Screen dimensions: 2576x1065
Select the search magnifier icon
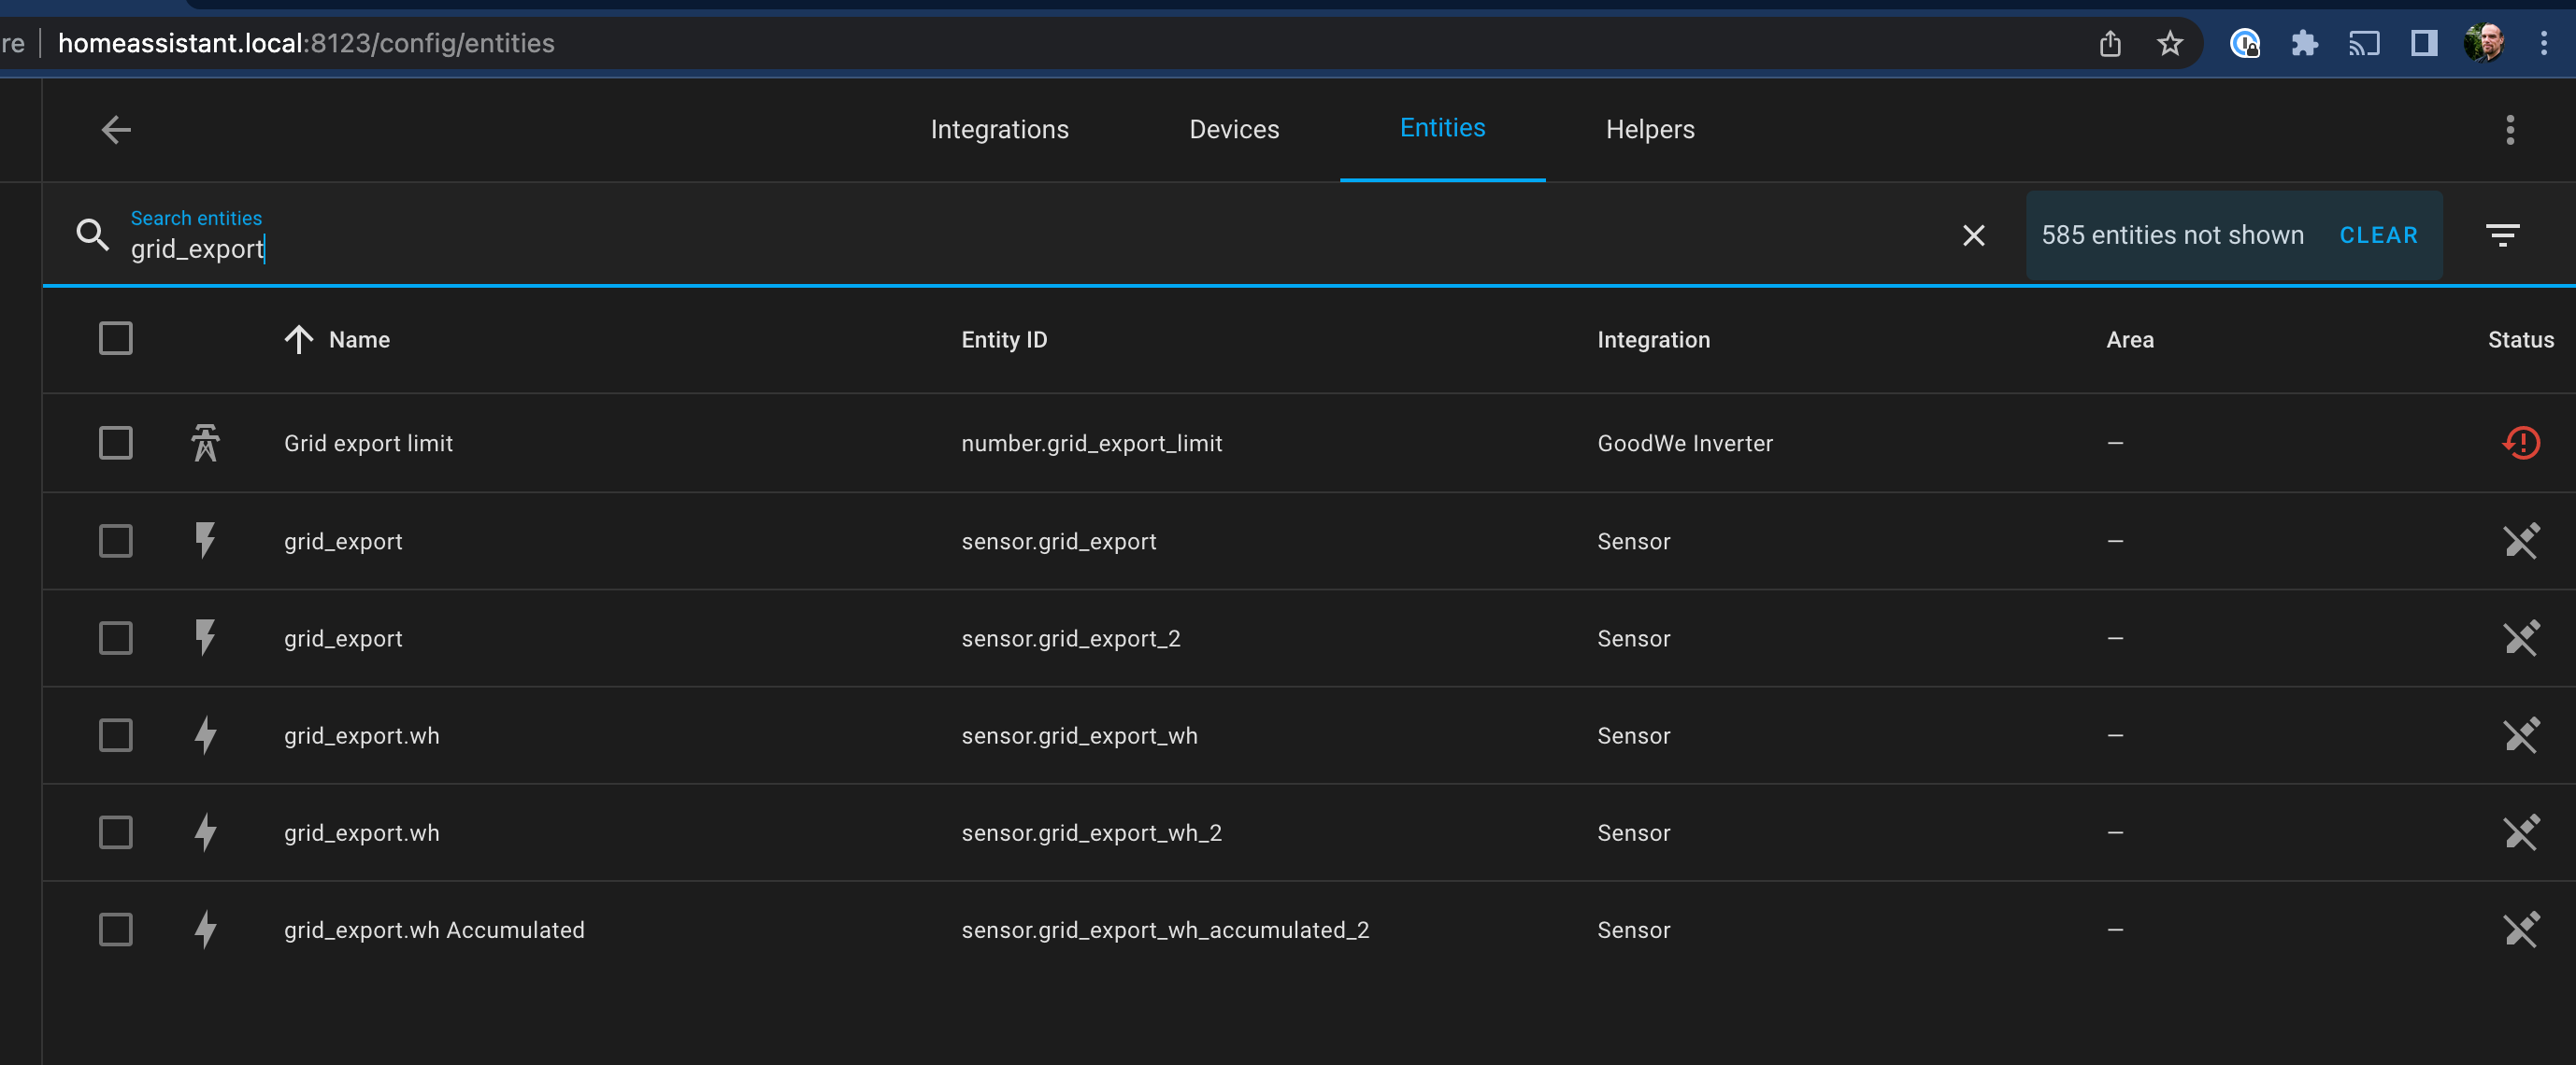point(92,234)
